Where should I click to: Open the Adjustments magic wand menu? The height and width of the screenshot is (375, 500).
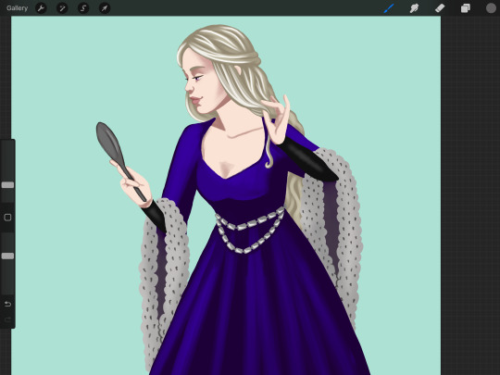coord(62,8)
